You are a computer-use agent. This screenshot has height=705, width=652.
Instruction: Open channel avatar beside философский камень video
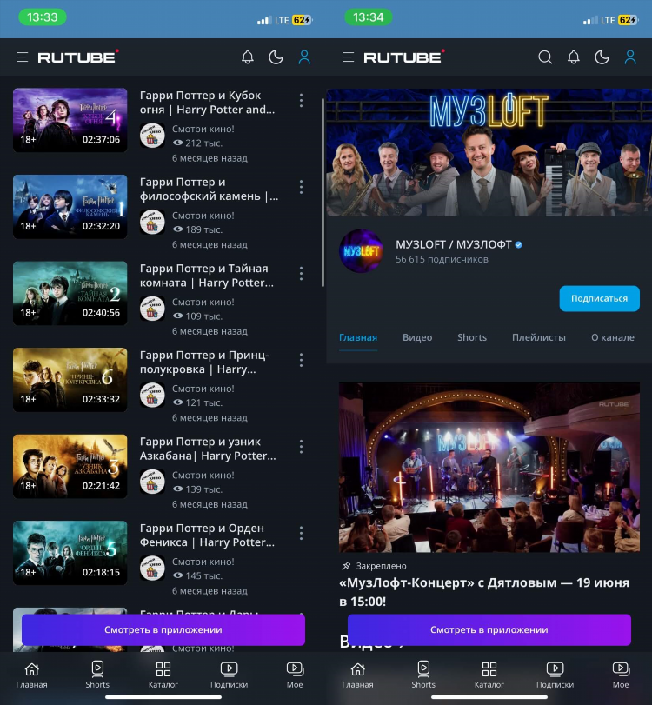click(152, 222)
